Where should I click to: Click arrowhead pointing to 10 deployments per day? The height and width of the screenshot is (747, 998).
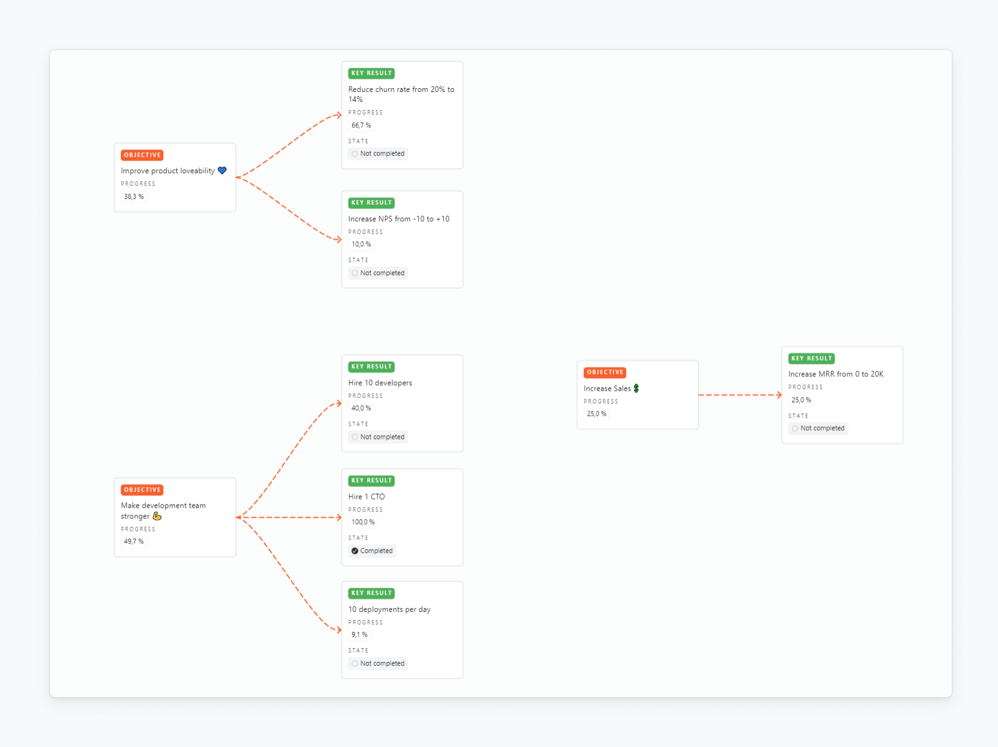pyautogui.click(x=338, y=629)
